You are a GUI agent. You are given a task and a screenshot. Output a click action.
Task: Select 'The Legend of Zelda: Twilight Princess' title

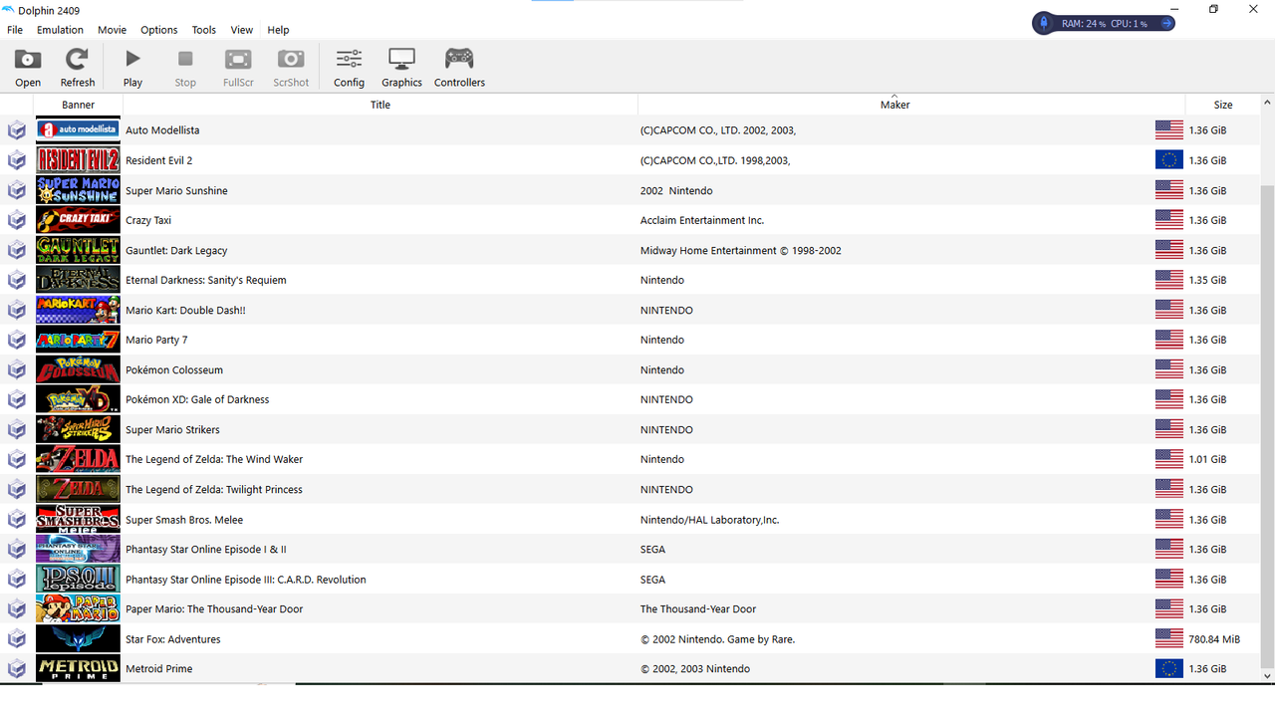[x=214, y=490]
